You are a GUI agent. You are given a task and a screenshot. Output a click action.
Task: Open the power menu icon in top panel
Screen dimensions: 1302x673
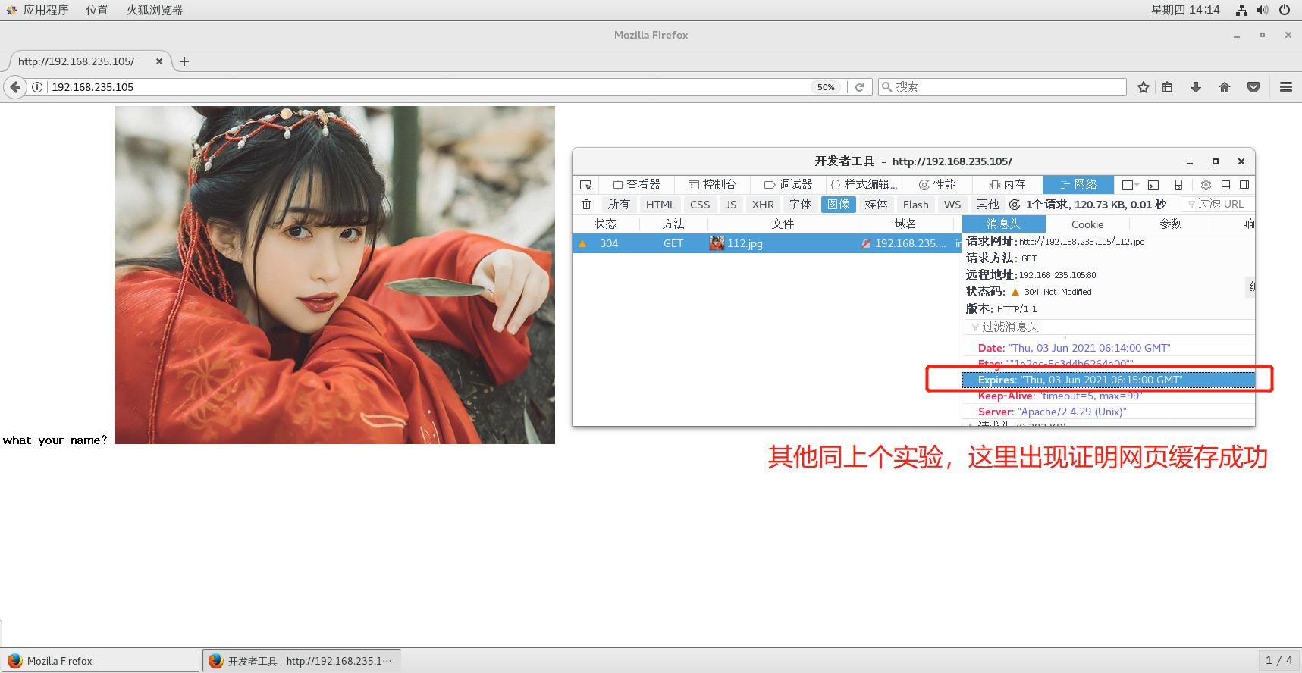tap(1285, 10)
